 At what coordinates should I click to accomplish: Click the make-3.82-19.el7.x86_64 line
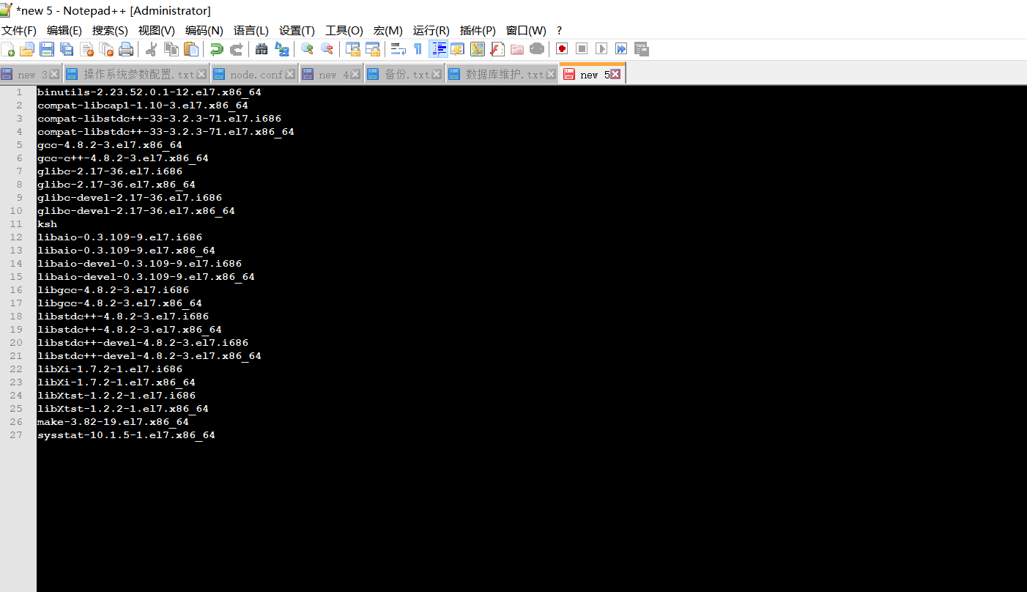113,422
